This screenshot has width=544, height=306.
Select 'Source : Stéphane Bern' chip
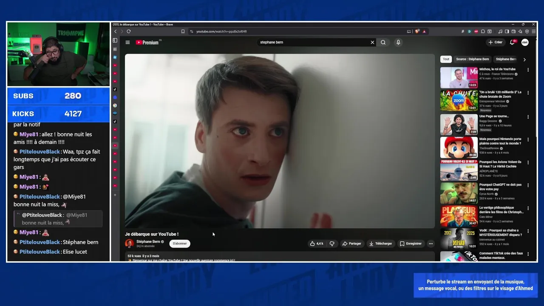coord(473,59)
